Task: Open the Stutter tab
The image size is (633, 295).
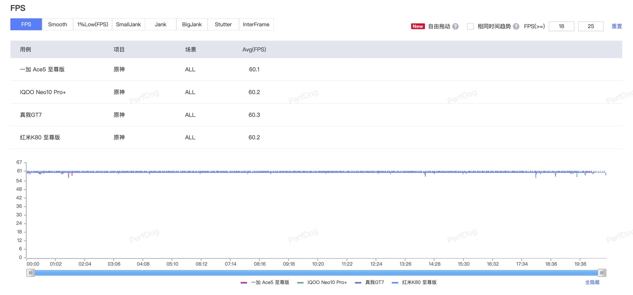Action: pos(223,24)
